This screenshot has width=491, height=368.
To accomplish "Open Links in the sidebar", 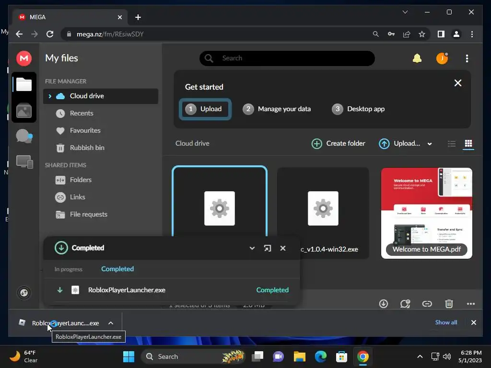I will tap(77, 197).
